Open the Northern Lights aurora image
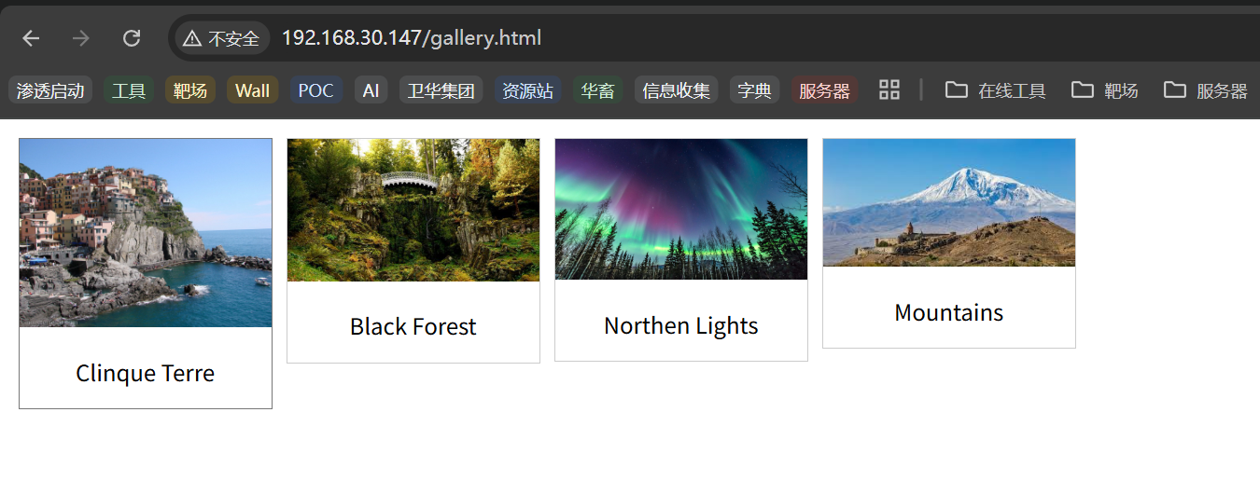The image size is (1260, 481). (681, 209)
